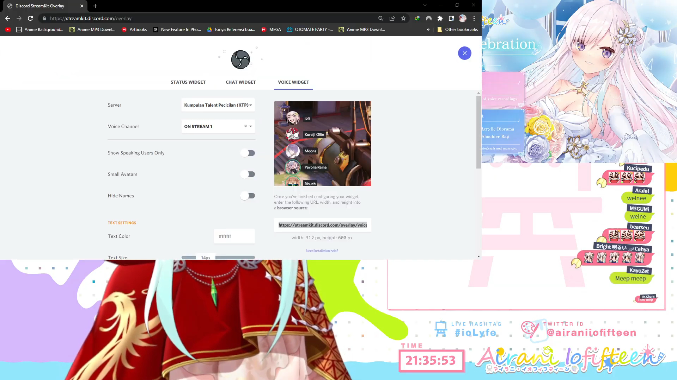Viewport: 677px width, 380px height.
Task: Go forward with the browser forward arrow
Action: point(19,18)
